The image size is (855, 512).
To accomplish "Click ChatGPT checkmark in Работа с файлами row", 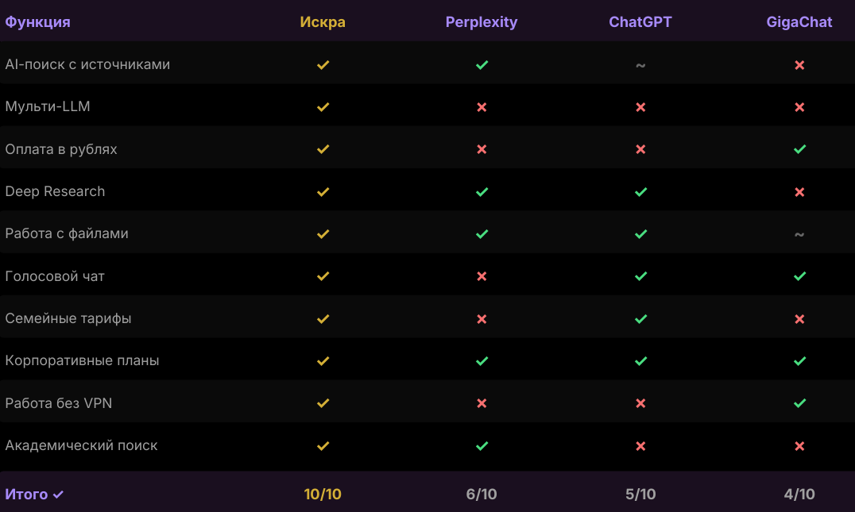I will (x=641, y=233).
